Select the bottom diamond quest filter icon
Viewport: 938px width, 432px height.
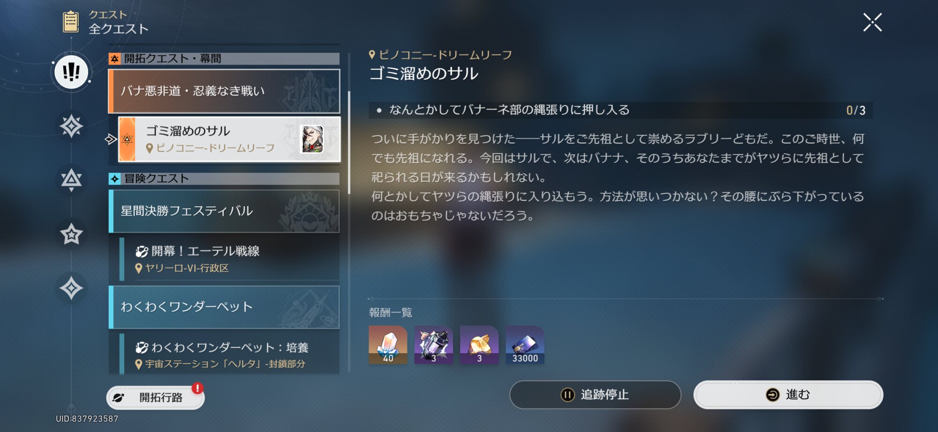71,288
